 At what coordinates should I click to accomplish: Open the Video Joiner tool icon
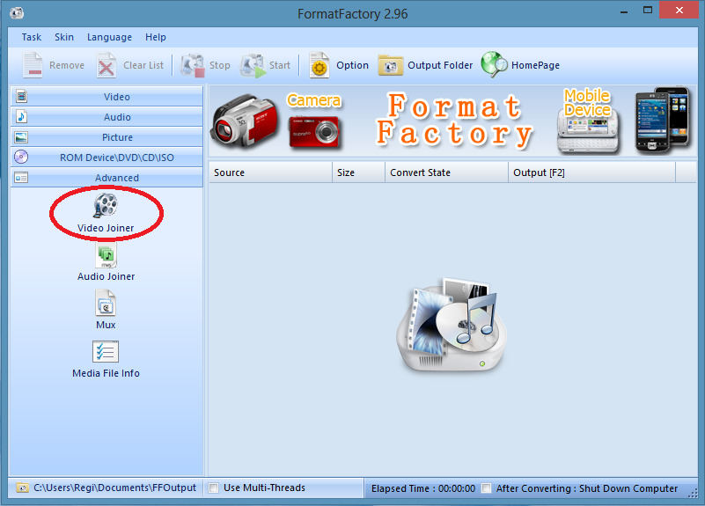click(106, 205)
